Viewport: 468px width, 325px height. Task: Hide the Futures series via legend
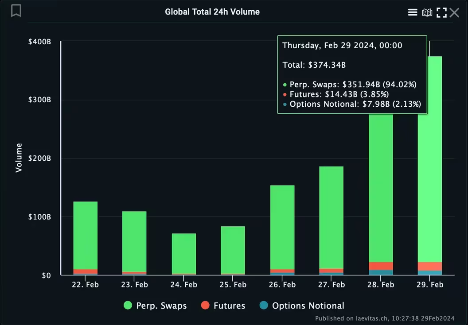coord(223,306)
